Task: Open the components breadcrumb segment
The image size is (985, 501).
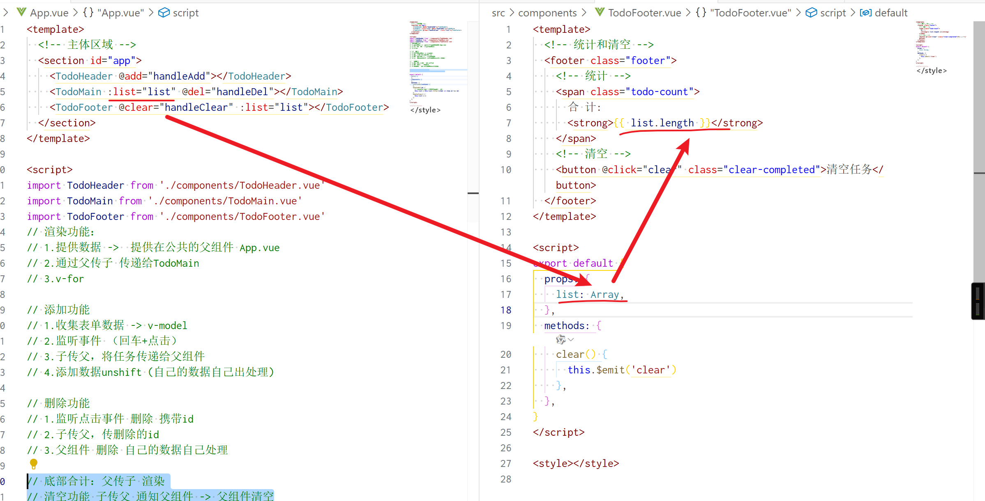Action: tap(547, 12)
